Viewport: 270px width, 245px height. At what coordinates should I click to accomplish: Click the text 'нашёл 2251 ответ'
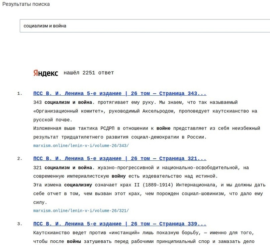click(x=89, y=73)
